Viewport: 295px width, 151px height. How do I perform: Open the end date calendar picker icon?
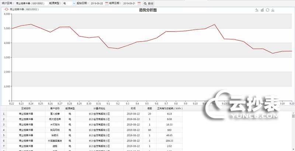coord(139,3)
